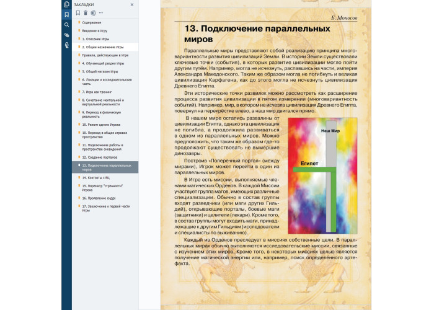Go to bookmark Содержание
This screenshot has height=310, width=434.
[x=92, y=22]
